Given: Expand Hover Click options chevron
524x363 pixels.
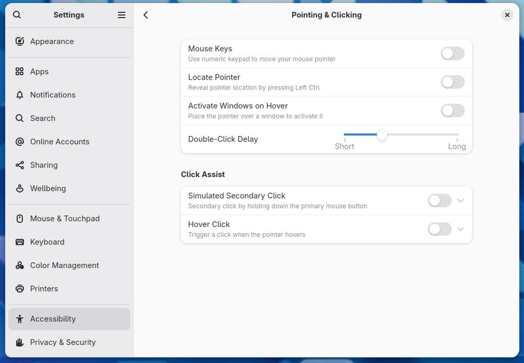Looking at the screenshot, I should coord(461,229).
